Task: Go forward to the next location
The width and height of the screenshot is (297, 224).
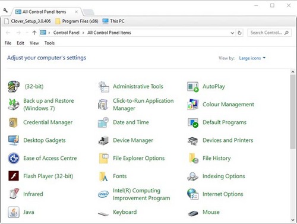Action: pyautogui.click(x=18, y=33)
